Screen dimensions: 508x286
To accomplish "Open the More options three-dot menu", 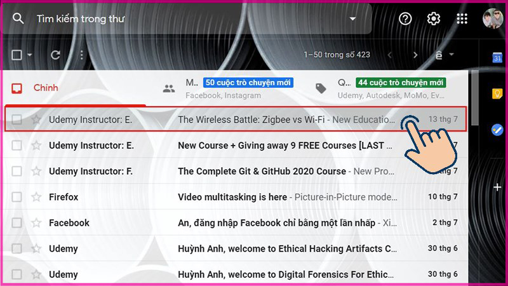I will point(82,55).
